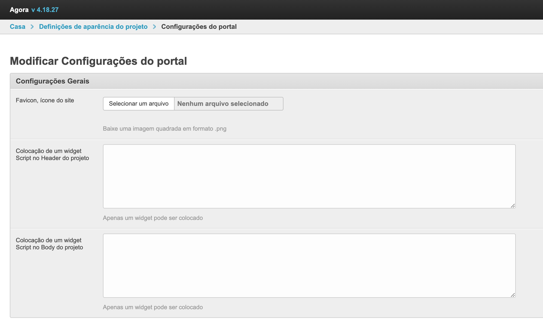Click the Modificar Configurações do portal heading
Screen dimensions: 543x319
[x=98, y=61]
